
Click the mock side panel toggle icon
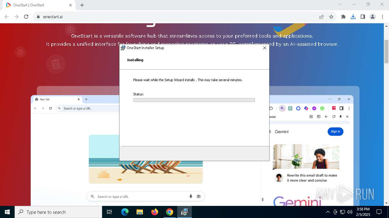point(342,108)
